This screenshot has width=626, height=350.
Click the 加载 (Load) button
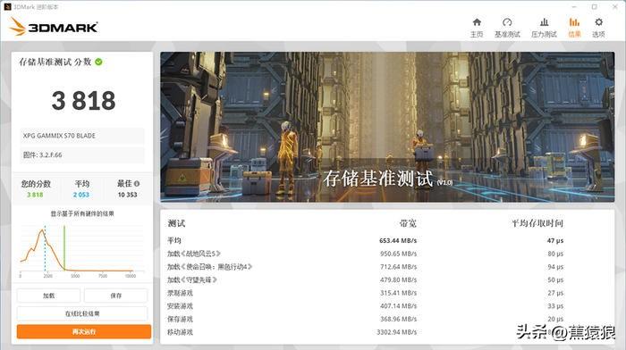coord(48,296)
